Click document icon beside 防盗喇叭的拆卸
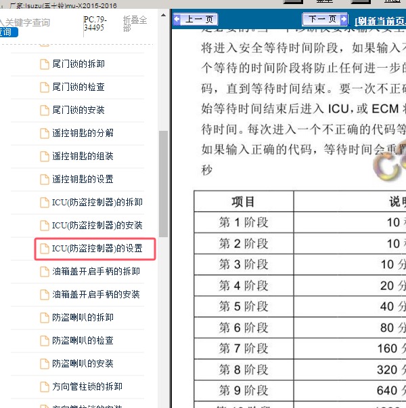 (45, 318)
